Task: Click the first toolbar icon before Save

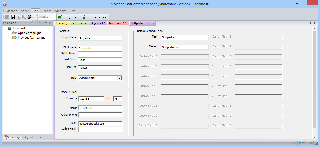Action: [7, 17]
